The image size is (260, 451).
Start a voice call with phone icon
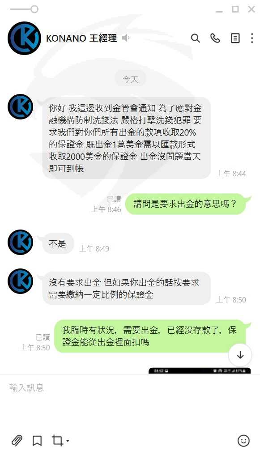coord(215,38)
